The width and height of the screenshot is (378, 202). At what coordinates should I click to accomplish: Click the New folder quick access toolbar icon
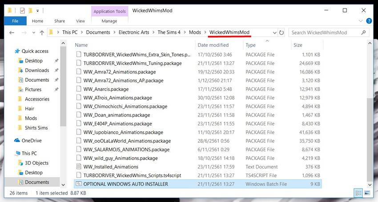[x=30, y=11]
